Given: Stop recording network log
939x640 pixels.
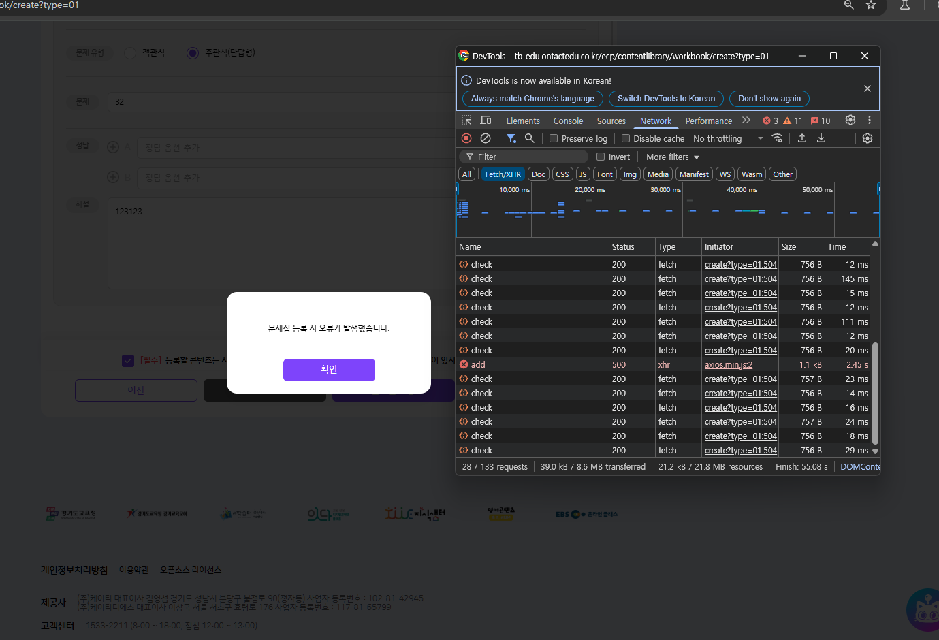Looking at the screenshot, I should 466,138.
